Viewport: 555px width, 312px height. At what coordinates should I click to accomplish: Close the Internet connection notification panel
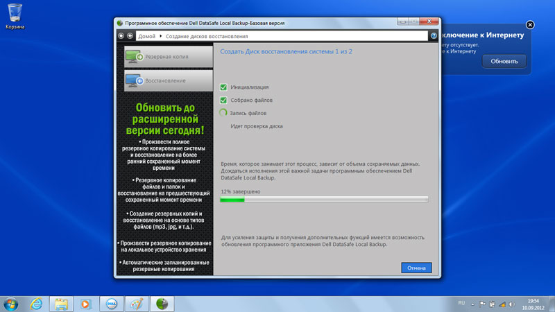pos(530,25)
